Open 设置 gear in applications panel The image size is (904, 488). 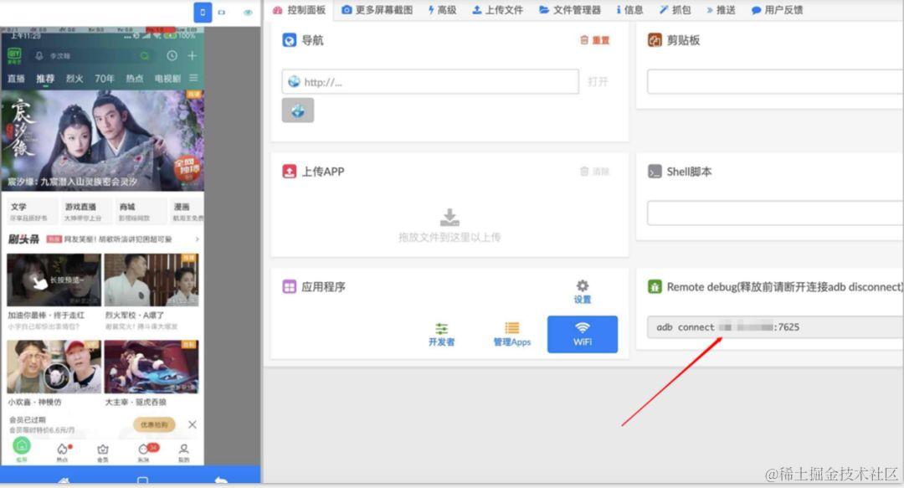(x=583, y=291)
